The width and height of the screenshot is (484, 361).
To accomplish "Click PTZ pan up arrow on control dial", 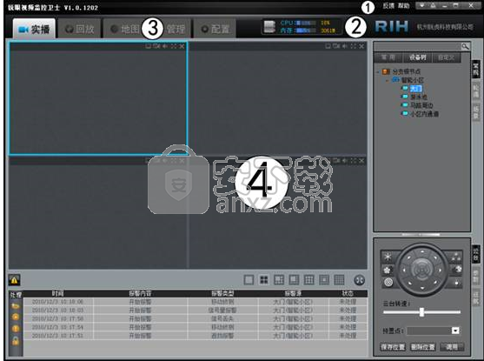I will point(422,251).
